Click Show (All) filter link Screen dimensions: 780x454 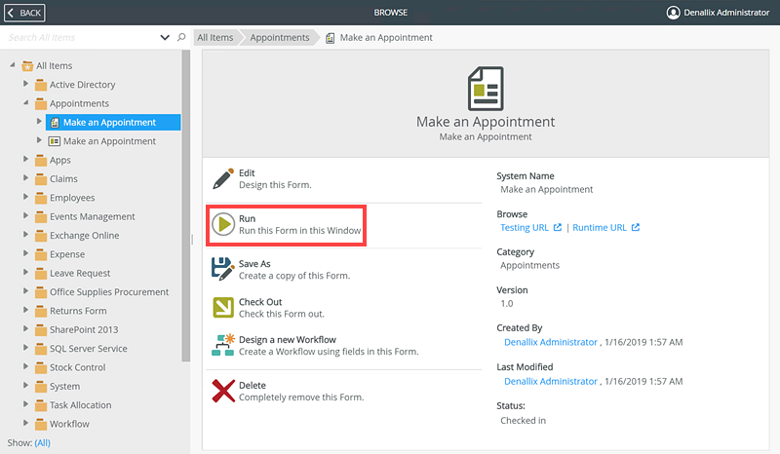point(42,442)
